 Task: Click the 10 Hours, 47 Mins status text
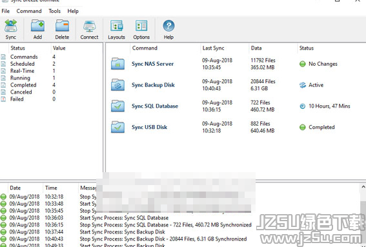click(329, 106)
